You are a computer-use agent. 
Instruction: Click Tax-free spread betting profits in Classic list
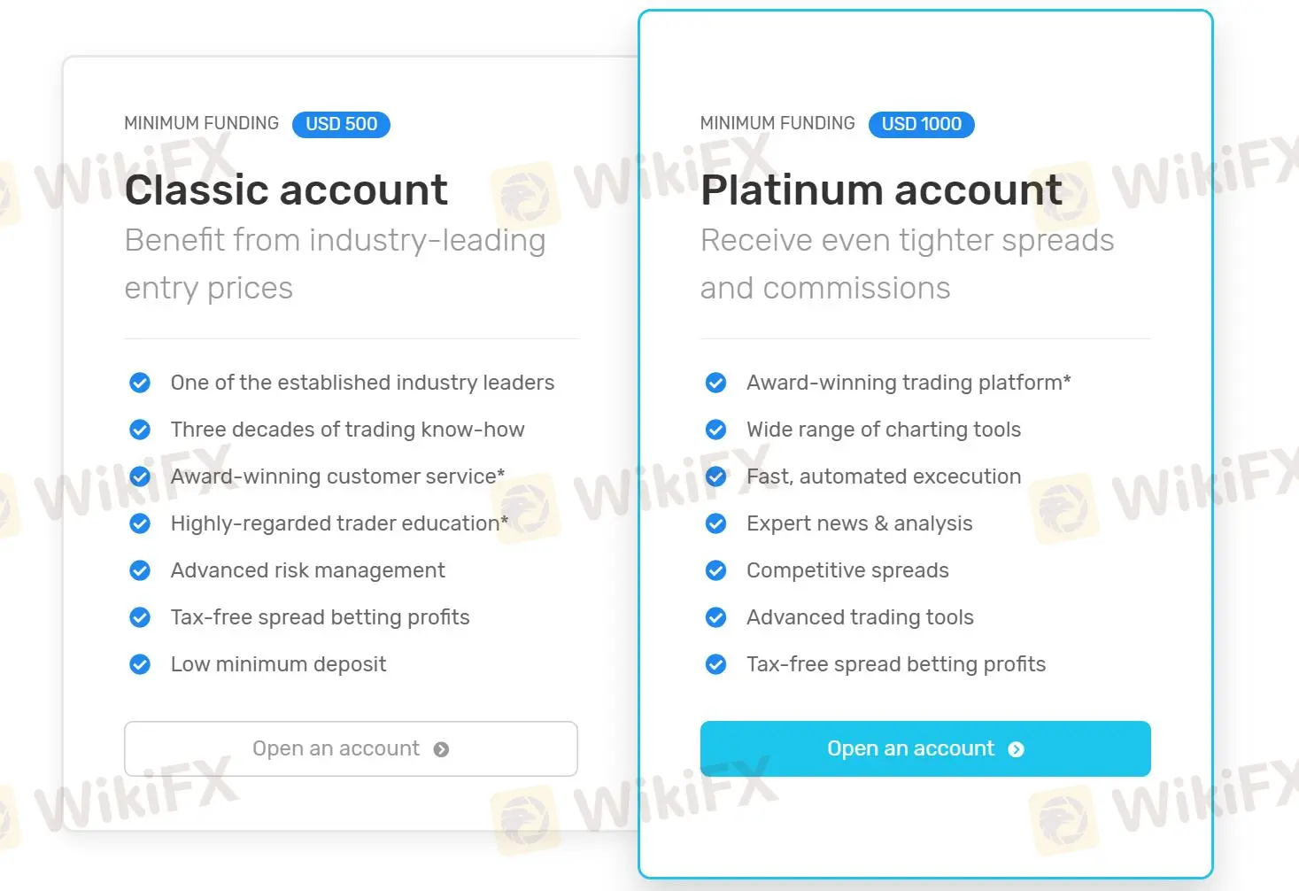point(320,617)
